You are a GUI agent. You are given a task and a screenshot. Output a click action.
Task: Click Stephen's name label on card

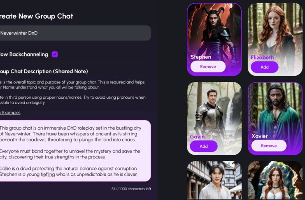tap(201, 57)
